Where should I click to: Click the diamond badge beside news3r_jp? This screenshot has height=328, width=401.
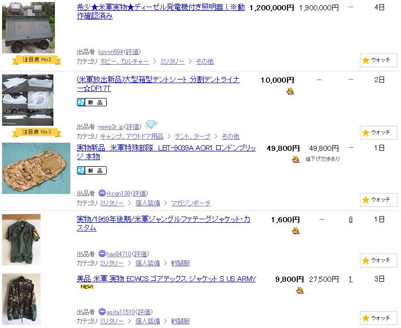[x=151, y=125]
